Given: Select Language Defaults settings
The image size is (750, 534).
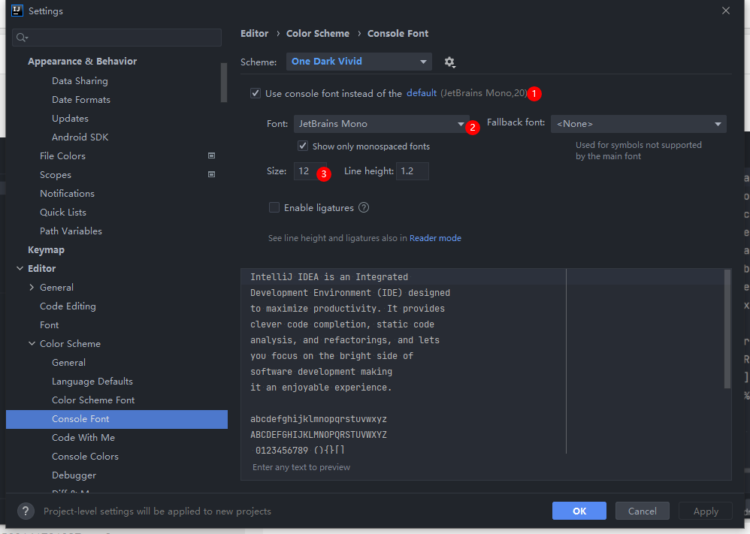Looking at the screenshot, I should [92, 381].
